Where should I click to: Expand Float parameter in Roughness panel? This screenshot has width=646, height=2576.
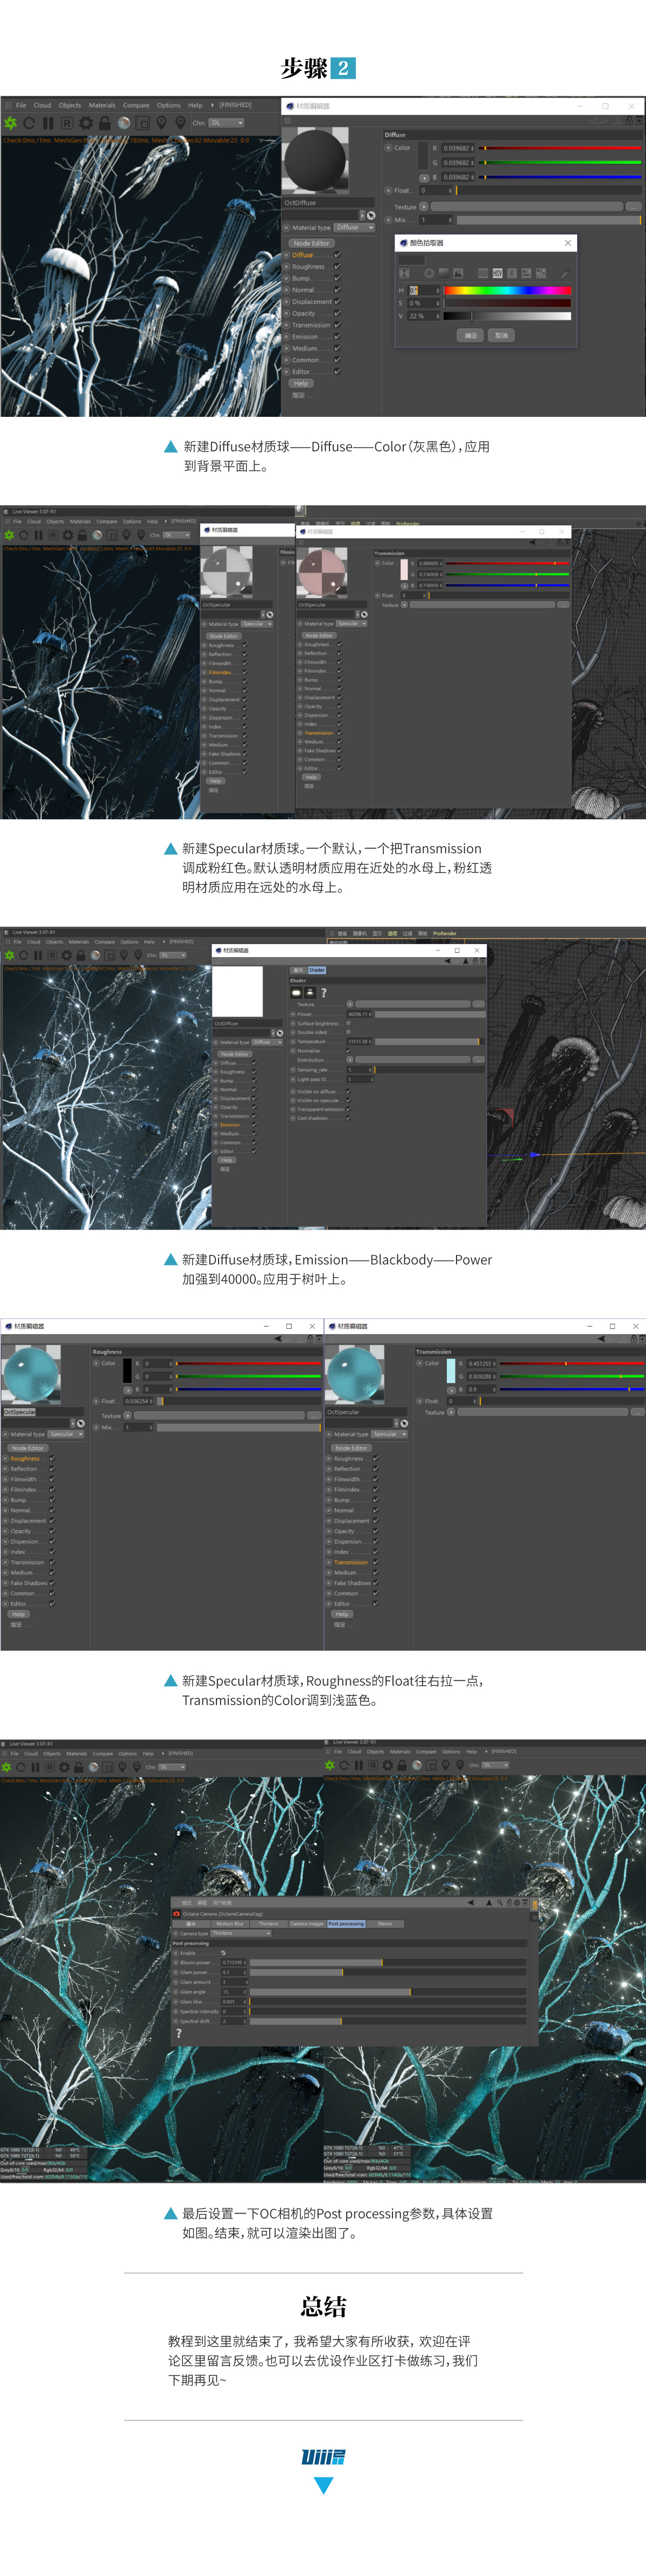pyautogui.click(x=97, y=1401)
